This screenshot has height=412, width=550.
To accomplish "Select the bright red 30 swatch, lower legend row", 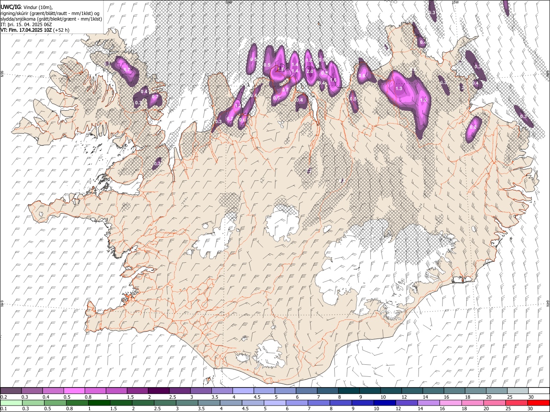I will click(538, 403).
